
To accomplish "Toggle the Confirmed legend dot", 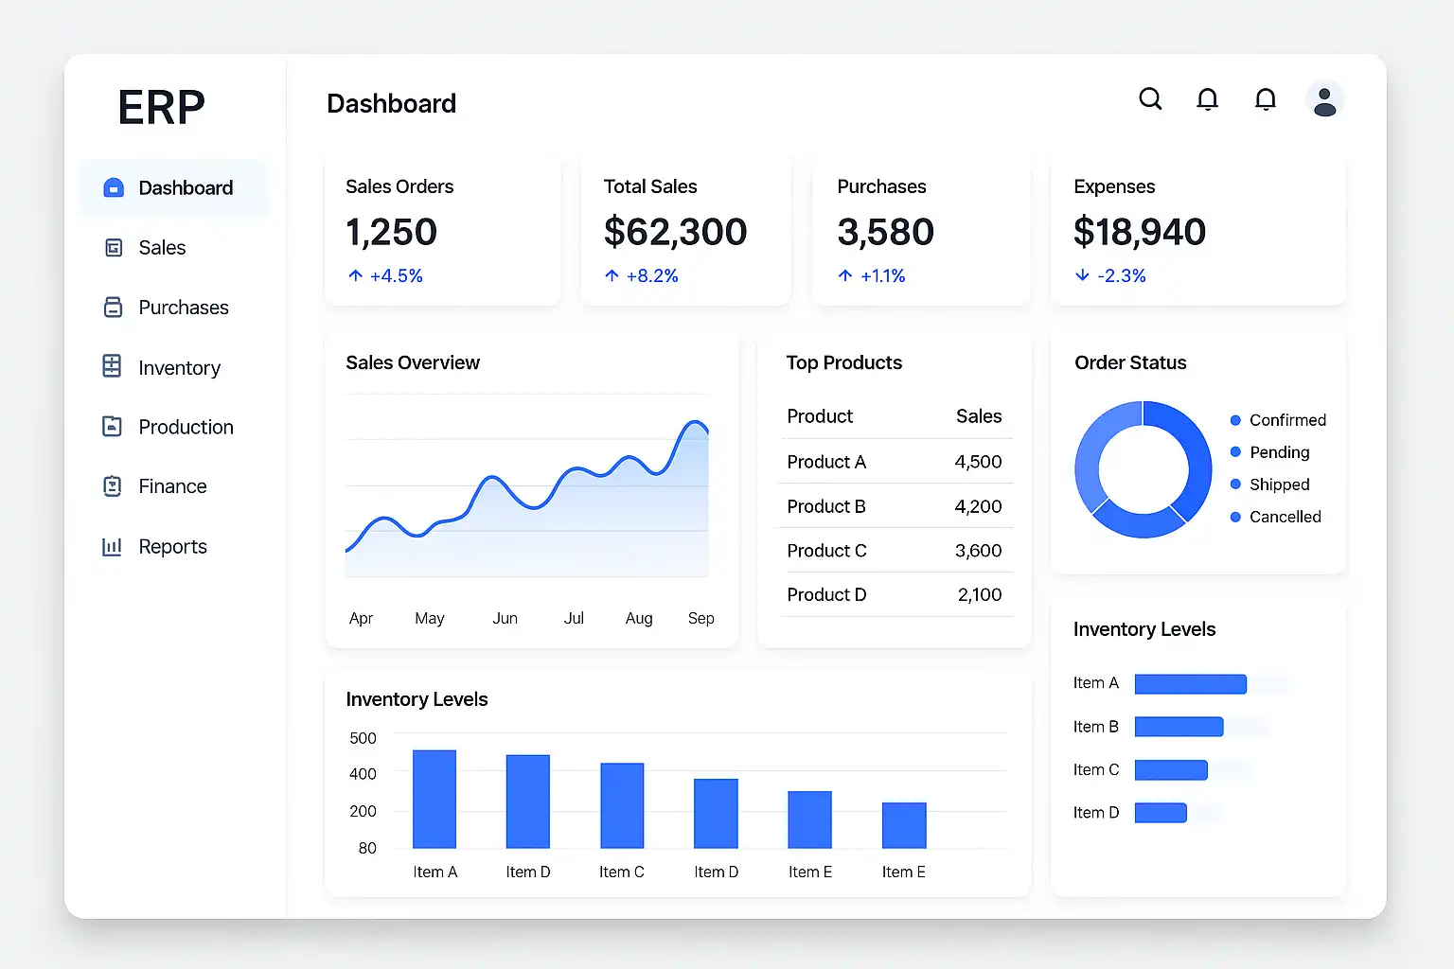I will (1235, 420).
